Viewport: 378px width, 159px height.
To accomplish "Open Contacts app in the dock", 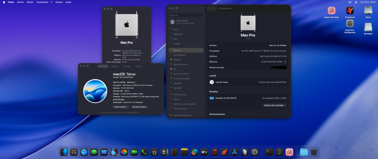I will click(164, 152).
